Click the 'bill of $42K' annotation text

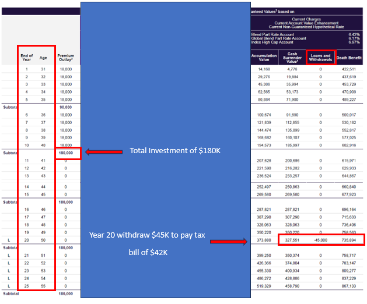click(x=149, y=253)
